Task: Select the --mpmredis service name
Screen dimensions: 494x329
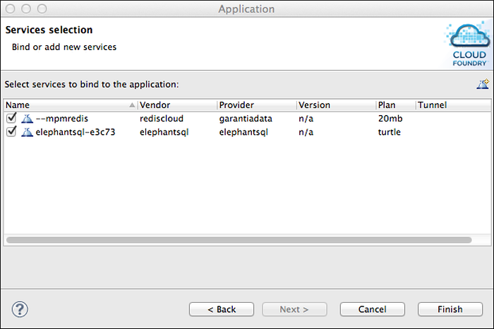Action: pos(62,119)
